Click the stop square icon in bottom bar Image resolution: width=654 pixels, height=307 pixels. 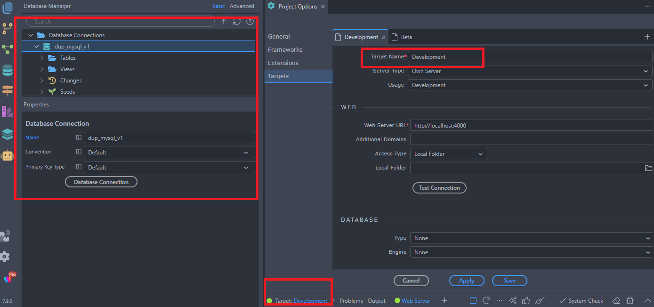(473, 300)
